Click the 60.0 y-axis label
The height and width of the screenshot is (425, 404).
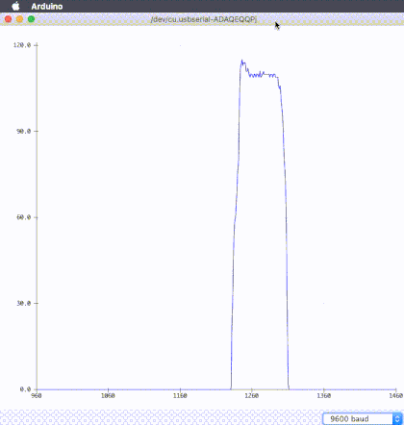(23, 217)
